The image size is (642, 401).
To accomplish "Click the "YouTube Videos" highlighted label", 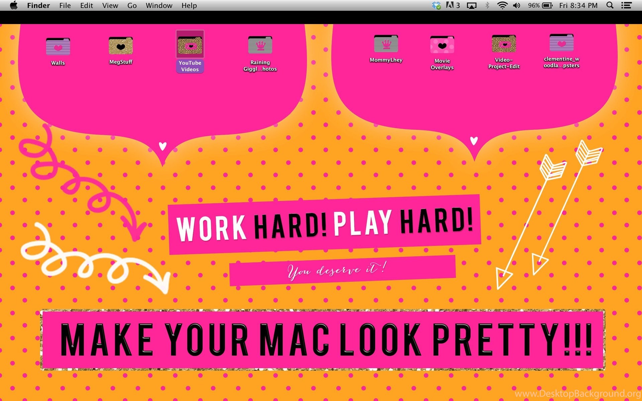I will tap(190, 66).
